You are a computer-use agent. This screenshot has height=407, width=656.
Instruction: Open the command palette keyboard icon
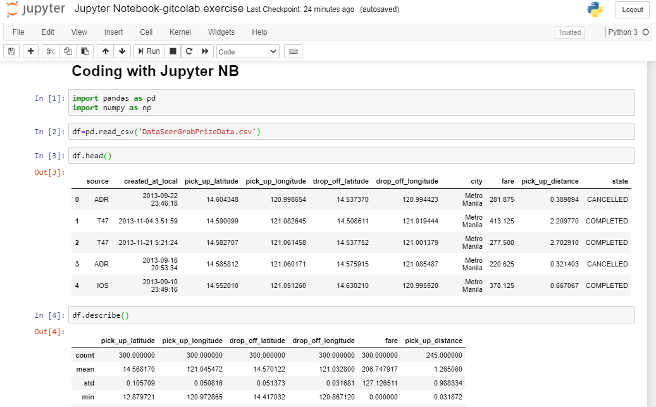coord(292,51)
